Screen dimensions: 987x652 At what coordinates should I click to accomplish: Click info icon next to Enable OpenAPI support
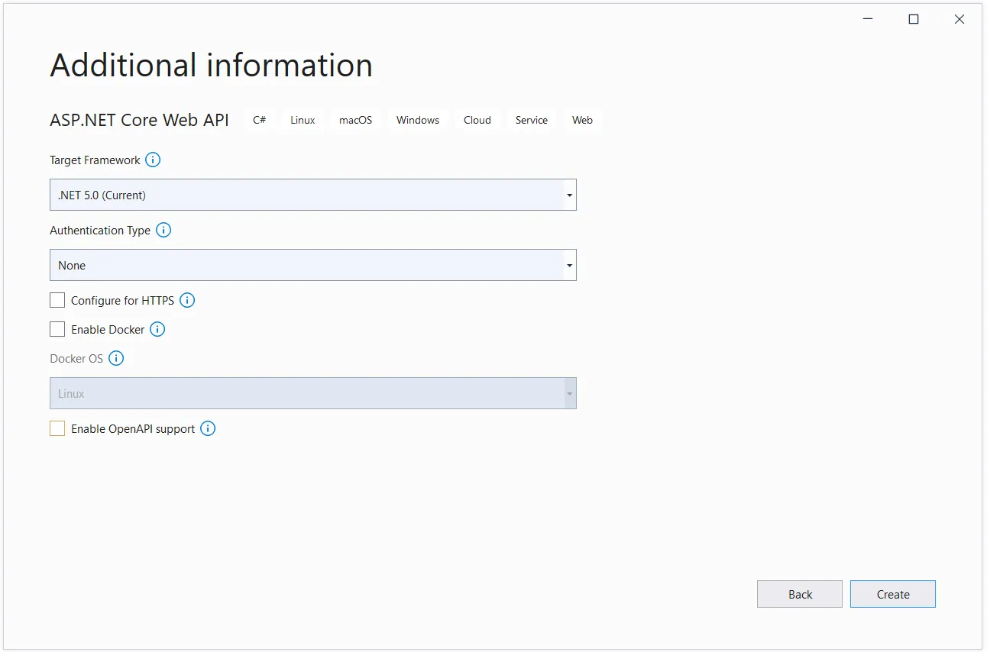207,428
